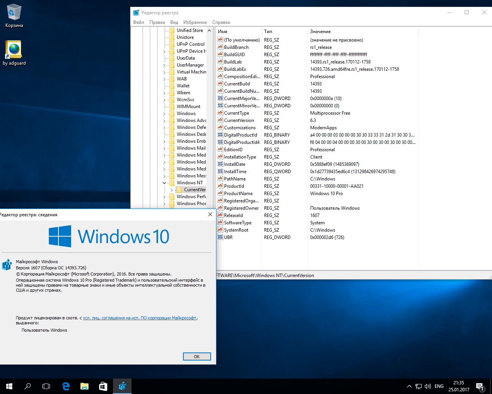
Task: Launch Microsoft Edge from the taskbar
Action: point(66,386)
